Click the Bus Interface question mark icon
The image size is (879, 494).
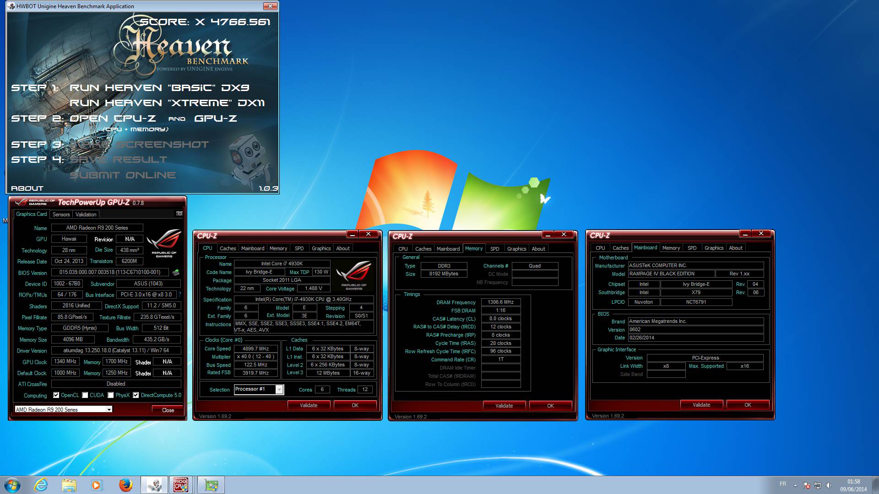pos(179,295)
